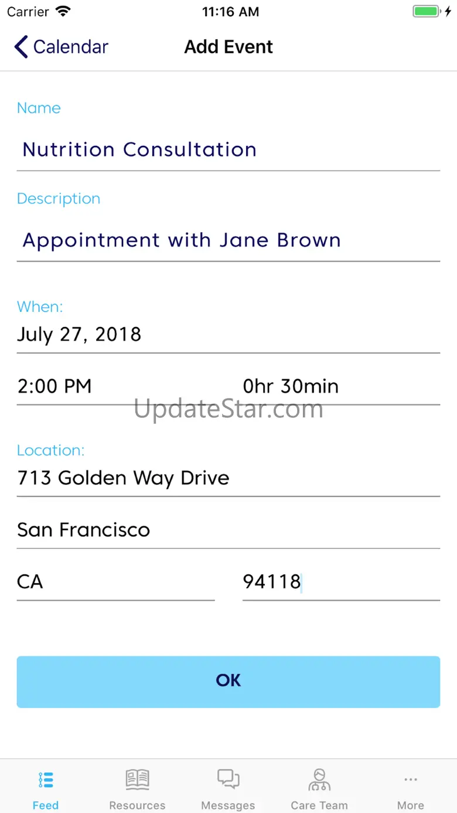Screen dimensions: 457x813
Task: Edit the zip code field 94118
Action: point(341,582)
